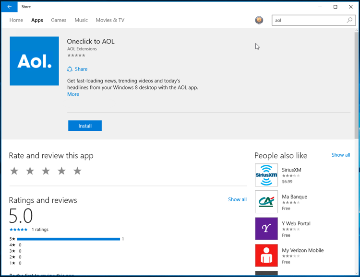Image resolution: width=360 pixels, height=277 pixels.
Task: Click the 1 ratings text
Action: (40, 230)
